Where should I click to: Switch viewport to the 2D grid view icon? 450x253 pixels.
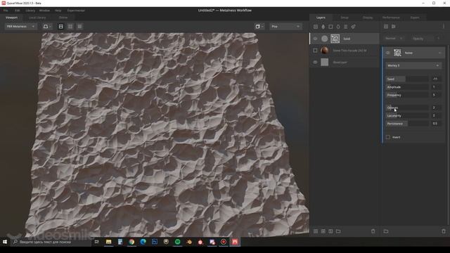click(70, 27)
